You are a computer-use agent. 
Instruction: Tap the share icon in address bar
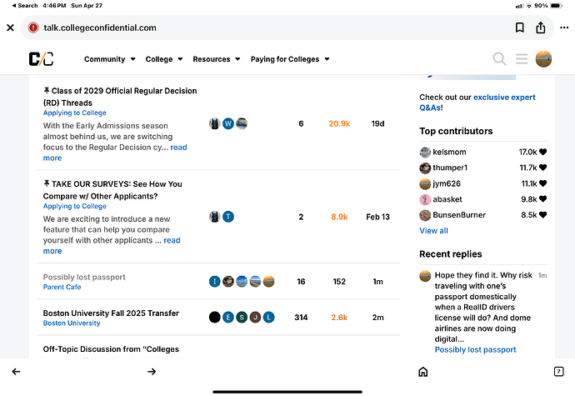point(541,28)
